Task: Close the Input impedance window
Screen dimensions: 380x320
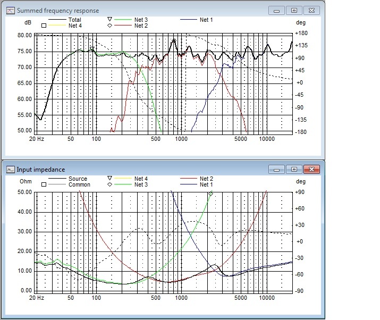Action: [311, 169]
